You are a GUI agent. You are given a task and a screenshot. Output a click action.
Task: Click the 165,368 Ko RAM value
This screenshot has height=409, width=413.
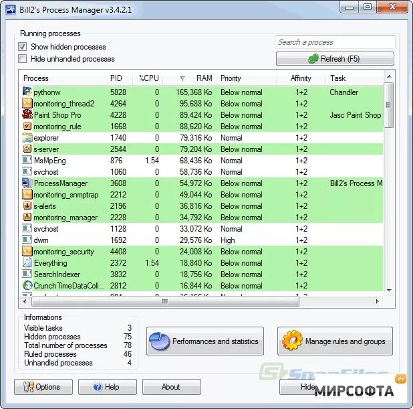point(194,92)
